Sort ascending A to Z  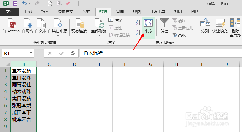point(138,23)
